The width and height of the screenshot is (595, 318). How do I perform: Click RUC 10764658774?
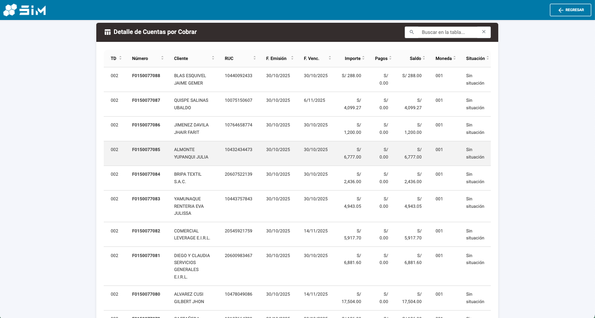tap(238, 125)
